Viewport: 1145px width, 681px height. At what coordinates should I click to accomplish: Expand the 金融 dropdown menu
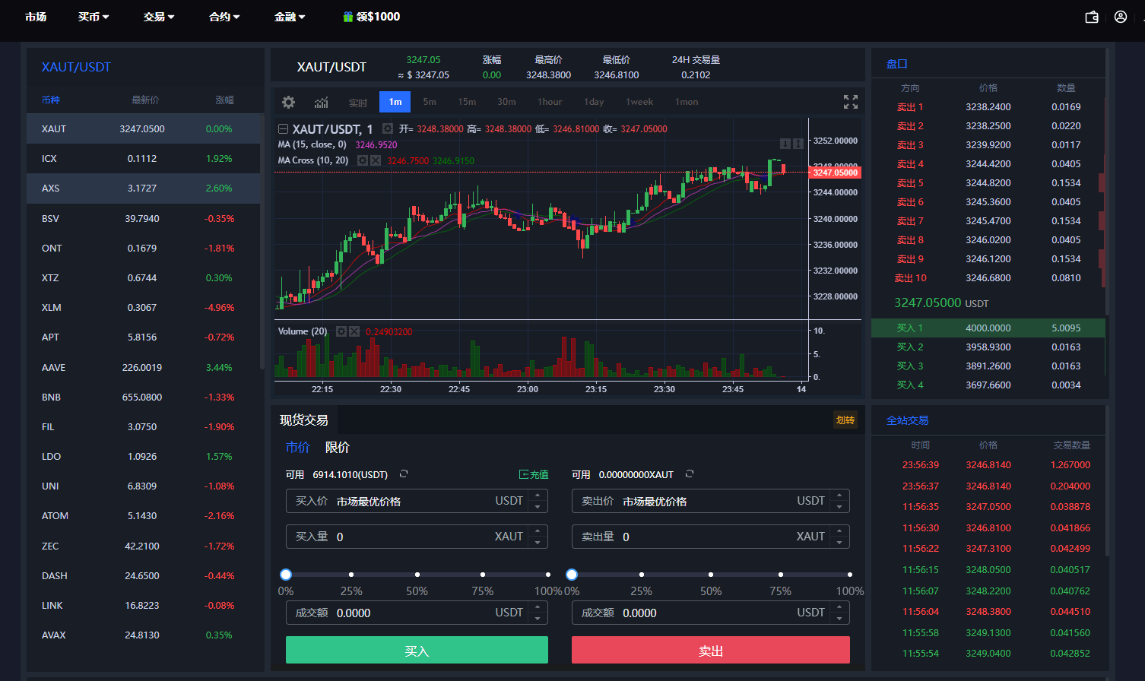click(290, 17)
